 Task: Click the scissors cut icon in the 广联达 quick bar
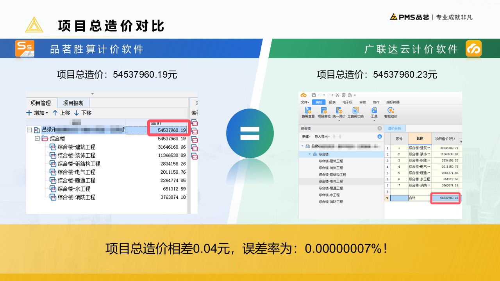pyautogui.click(x=337, y=95)
